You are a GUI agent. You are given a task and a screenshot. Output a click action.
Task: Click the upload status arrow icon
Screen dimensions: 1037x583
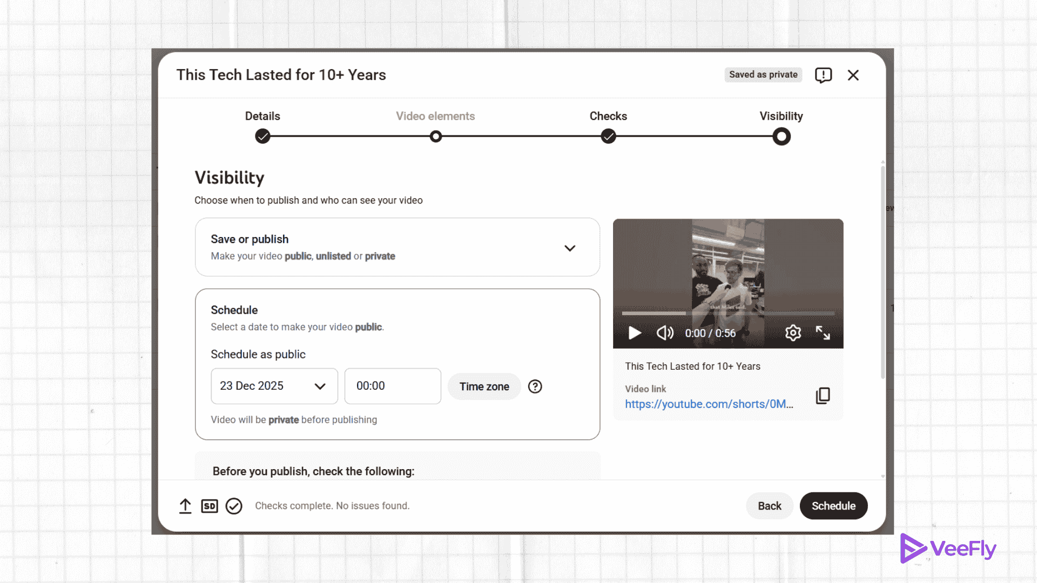[185, 506]
